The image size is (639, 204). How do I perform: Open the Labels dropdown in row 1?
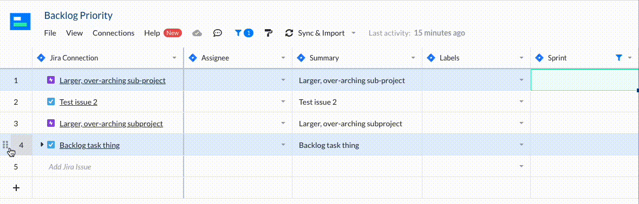tap(521, 80)
